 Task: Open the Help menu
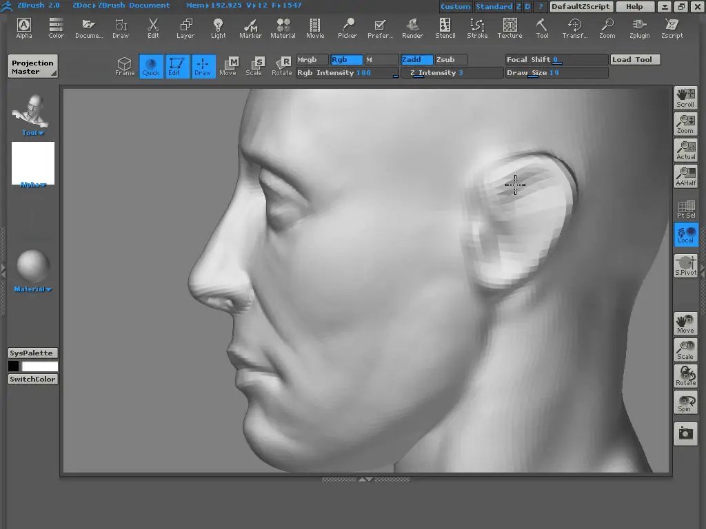634,7
